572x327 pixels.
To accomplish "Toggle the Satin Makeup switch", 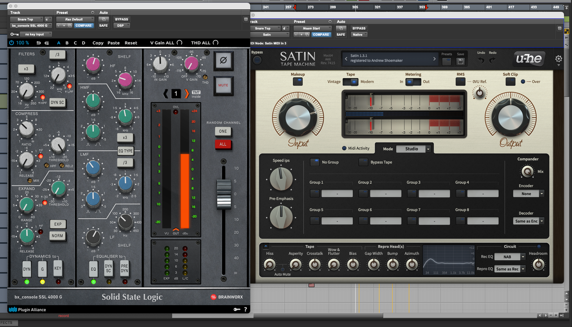I will [x=298, y=82].
